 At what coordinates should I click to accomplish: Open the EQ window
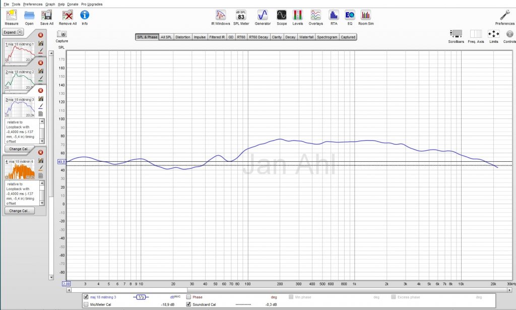pos(350,15)
